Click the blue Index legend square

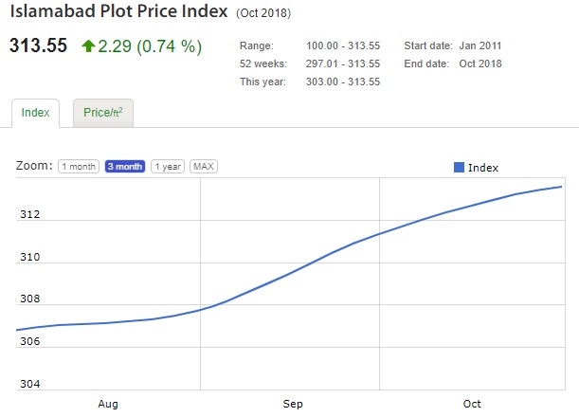459,168
